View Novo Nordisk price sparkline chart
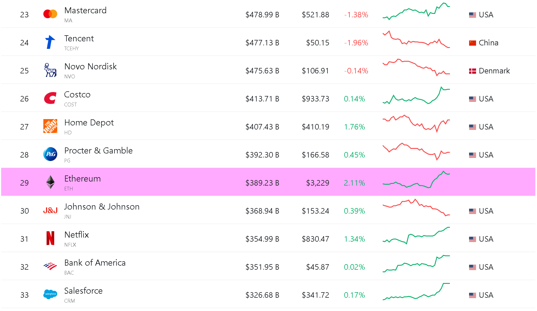 416,67
